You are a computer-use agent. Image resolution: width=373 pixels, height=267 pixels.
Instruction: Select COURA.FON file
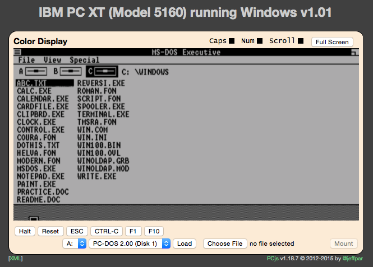tap(36, 138)
